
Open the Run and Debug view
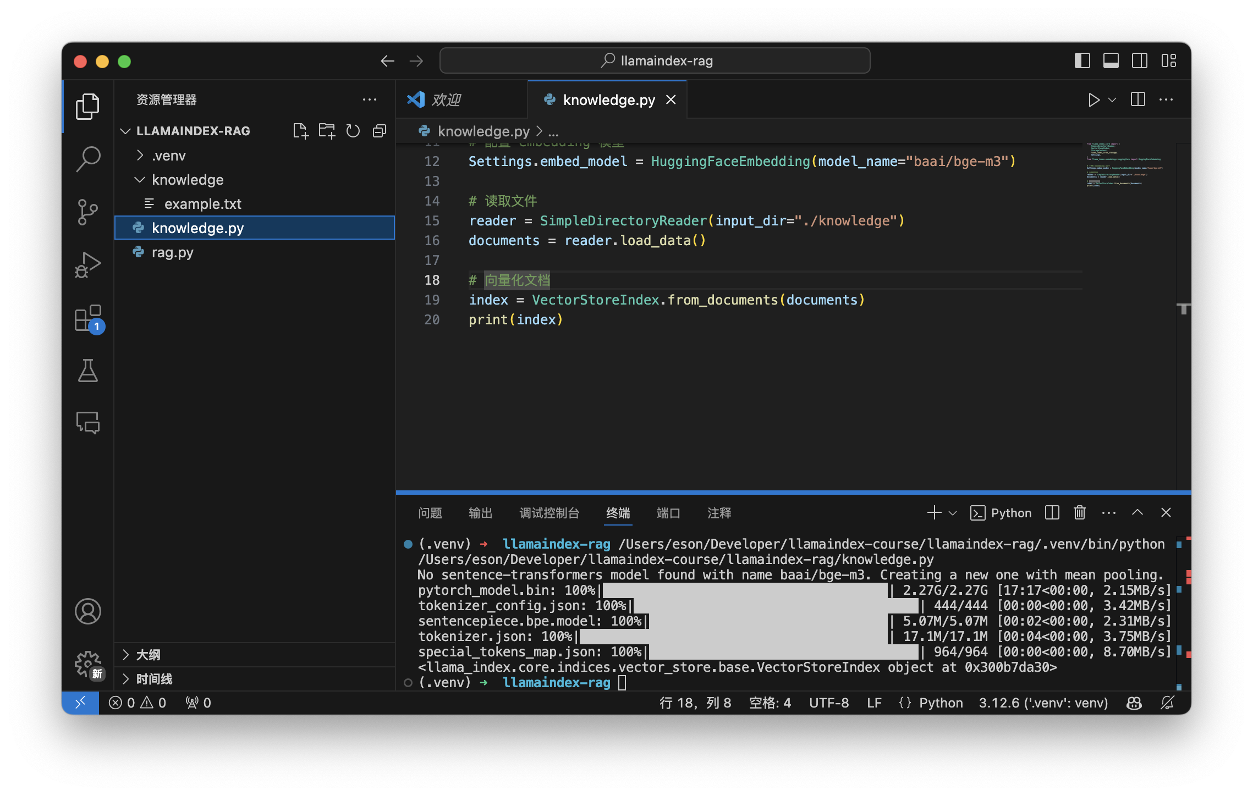[87, 265]
